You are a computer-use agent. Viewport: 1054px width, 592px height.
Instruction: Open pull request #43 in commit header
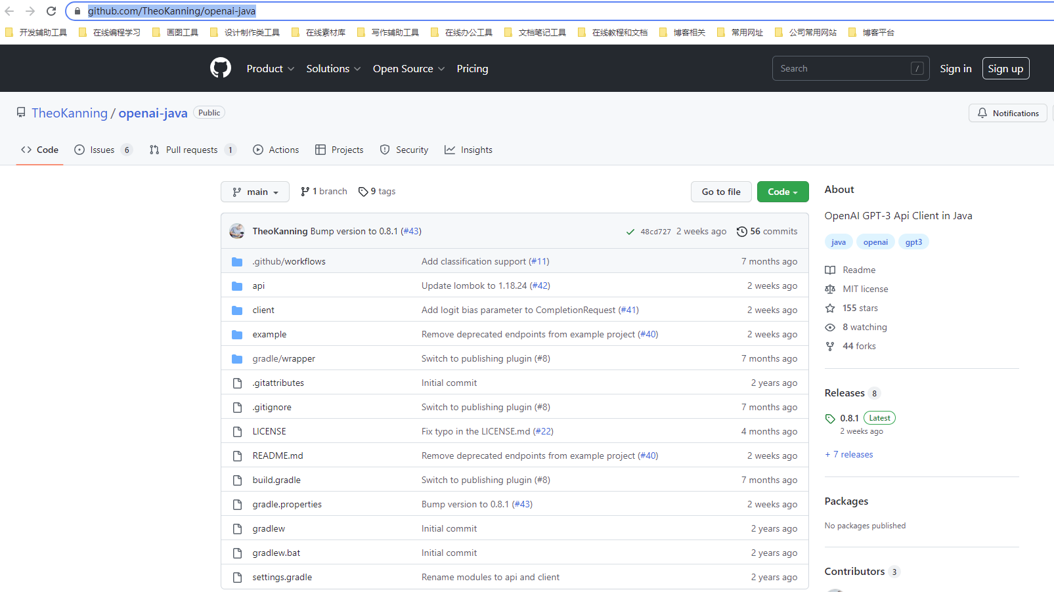(x=411, y=231)
